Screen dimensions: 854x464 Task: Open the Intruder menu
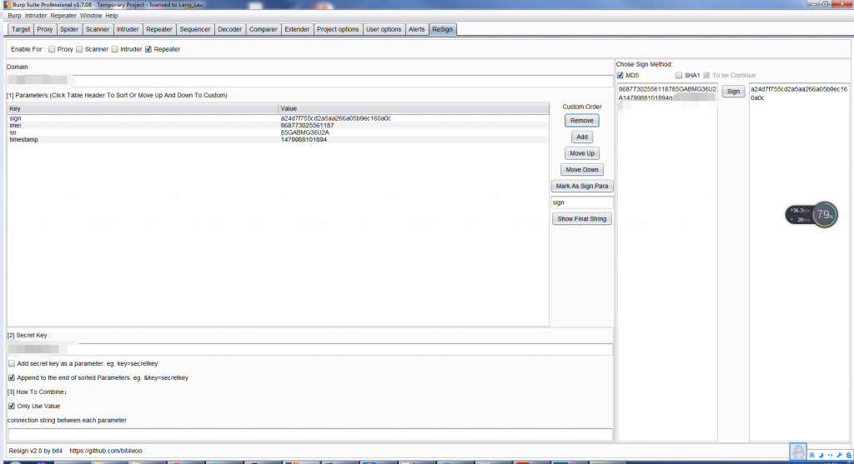[x=36, y=16]
